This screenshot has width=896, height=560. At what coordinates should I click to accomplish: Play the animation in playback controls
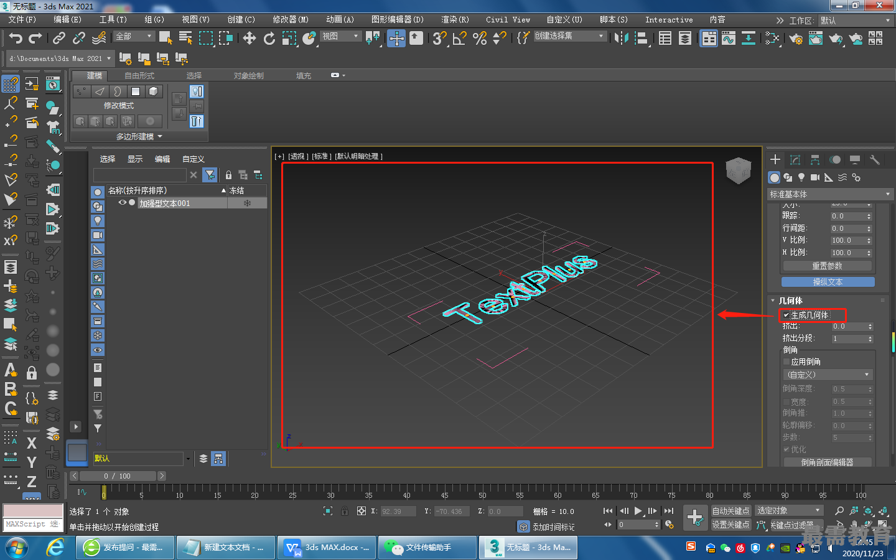tap(638, 511)
